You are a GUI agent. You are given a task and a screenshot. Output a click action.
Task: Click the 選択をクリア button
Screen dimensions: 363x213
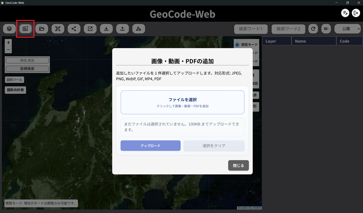click(x=214, y=146)
